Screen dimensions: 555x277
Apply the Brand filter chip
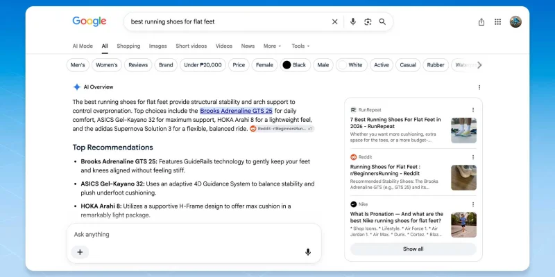coord(166,65)
